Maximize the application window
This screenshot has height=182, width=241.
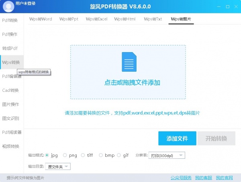pyautogui.click(x=228, y=7)
